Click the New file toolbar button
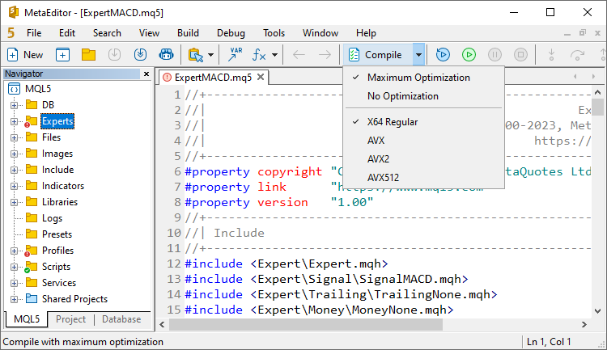This screenshot has height=350, width=607. tap(25, 55)
